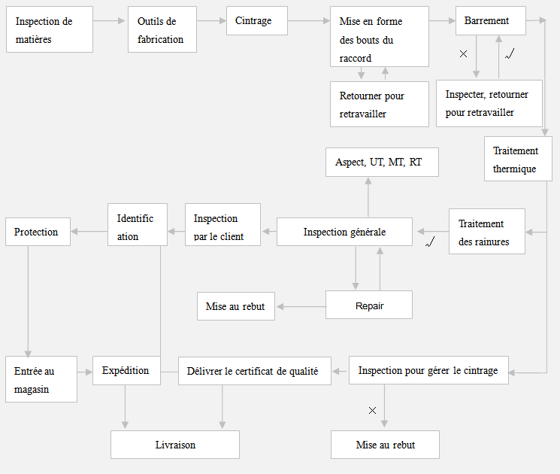Click the 'Identification' box
Viewport: 560px width, 474px height.
[137, 225]
